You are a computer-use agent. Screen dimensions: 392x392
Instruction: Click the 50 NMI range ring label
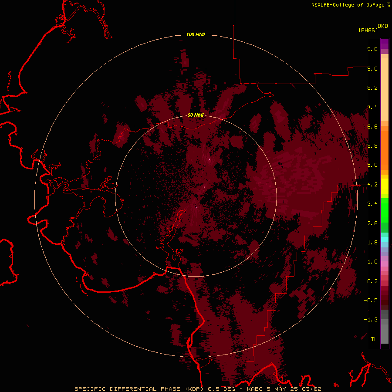click(196, 115)
